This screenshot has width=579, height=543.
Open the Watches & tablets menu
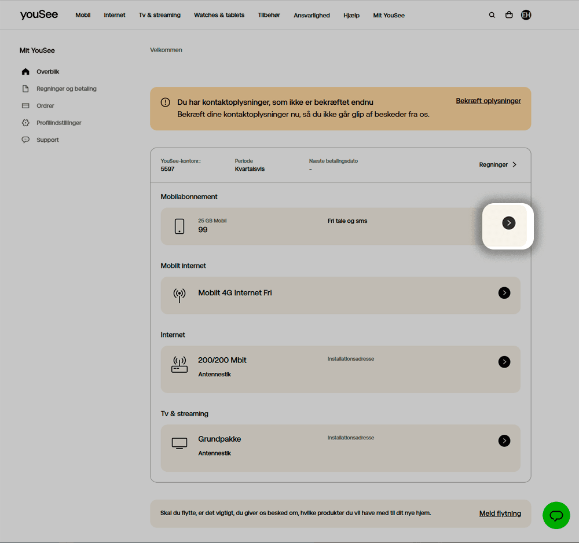click(219, 15)
